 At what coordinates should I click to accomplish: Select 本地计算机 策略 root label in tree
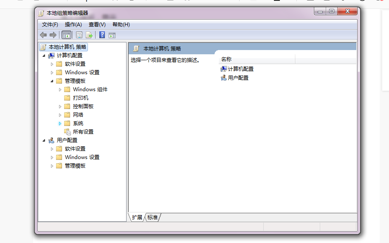click(67, 47)
